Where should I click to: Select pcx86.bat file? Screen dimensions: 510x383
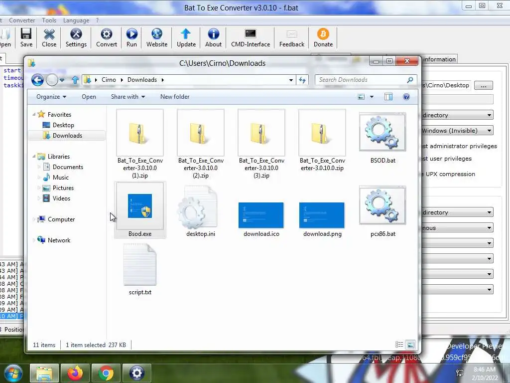382,211
